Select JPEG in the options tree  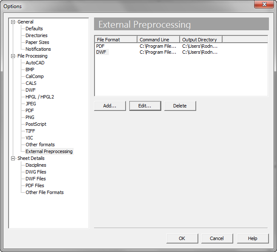coord(31,104)
